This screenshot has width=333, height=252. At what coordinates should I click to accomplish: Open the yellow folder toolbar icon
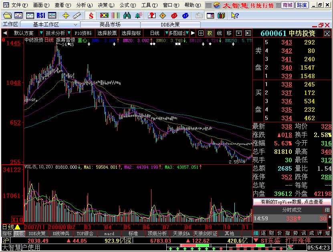(x=8, y=16)
